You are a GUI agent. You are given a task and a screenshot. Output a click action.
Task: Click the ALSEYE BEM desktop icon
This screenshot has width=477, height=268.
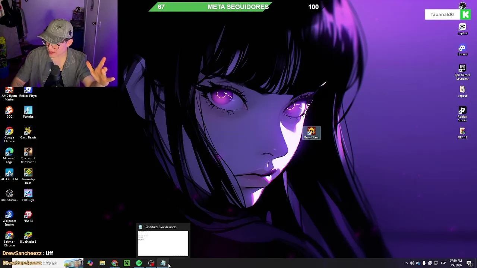(x=9, y=175)
